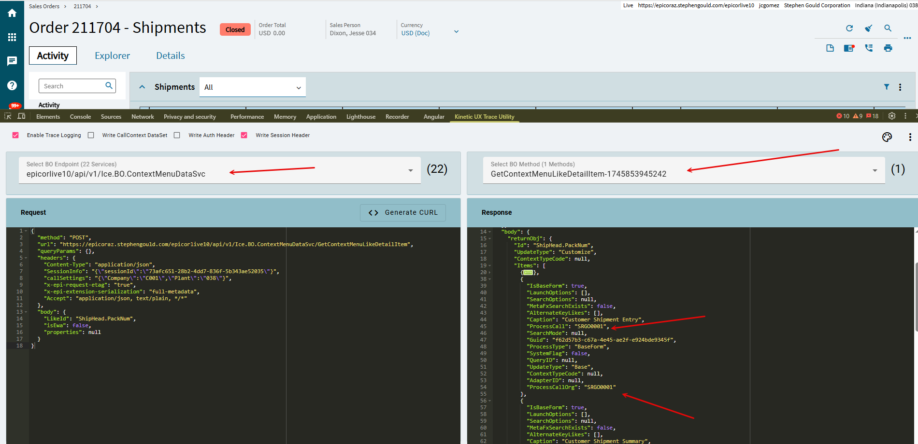Viewport: 918px width, 444px height.
Task: Open the apps grid menu in the sidebar
Action: point(12,37)
